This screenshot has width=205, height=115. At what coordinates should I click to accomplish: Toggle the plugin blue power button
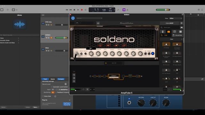[x=73, y=18]
